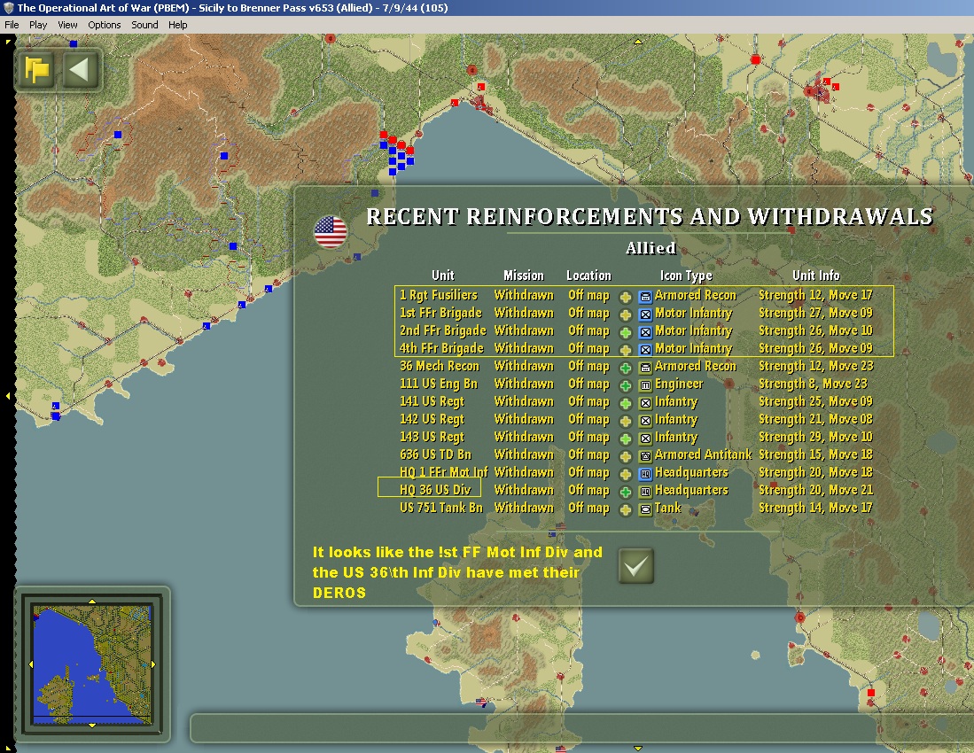The image size is (974, 753).
Task: Click the Motor Infantry symbol for 1st FFr Brigade
Action: click(645, 314)
